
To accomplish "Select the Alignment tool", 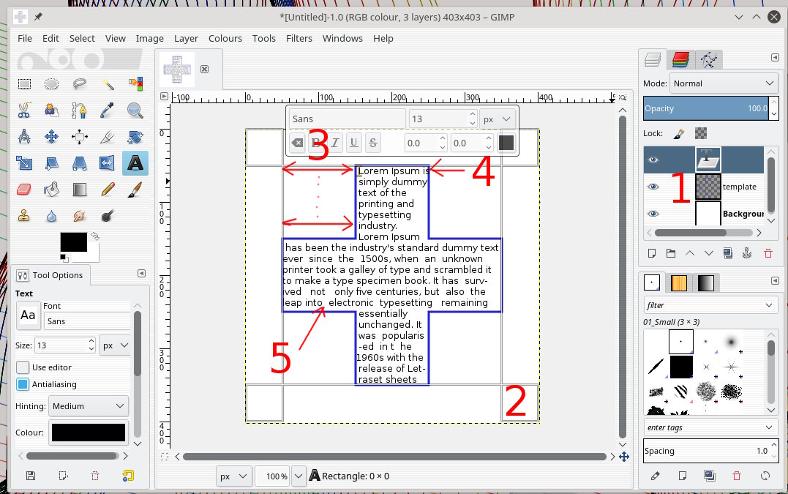I will [x=79, y=137].
